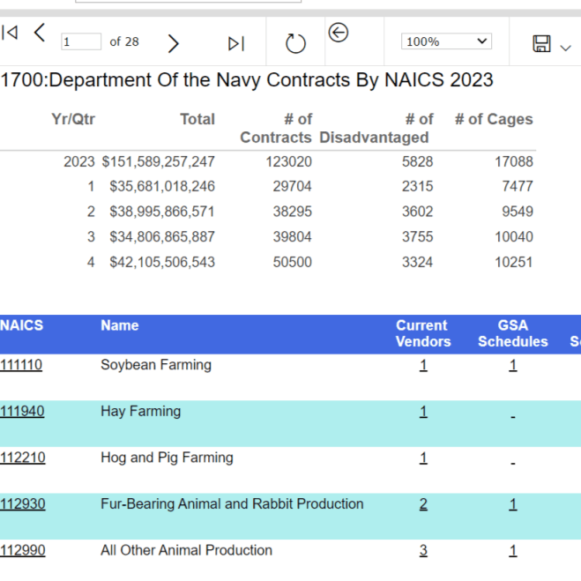Click Fur-Bearing Animal current vendors value 2
Screen dimensions: 581x581
point(423,504)
